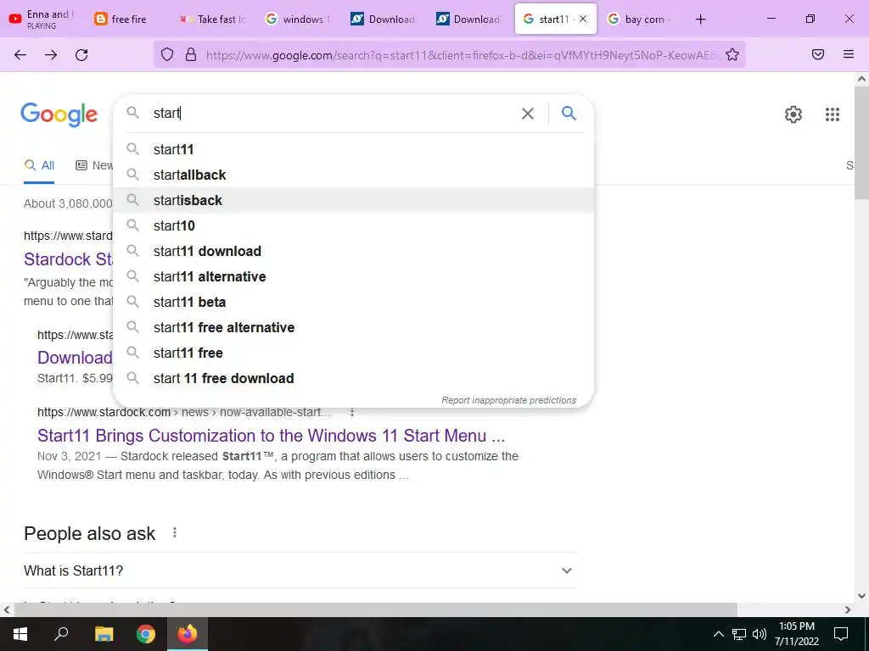Open Google quick settings gear

pos(793,114)
